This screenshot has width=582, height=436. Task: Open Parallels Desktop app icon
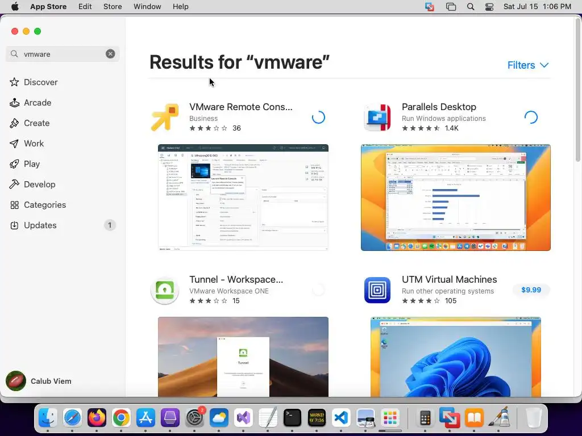[377, 118]
